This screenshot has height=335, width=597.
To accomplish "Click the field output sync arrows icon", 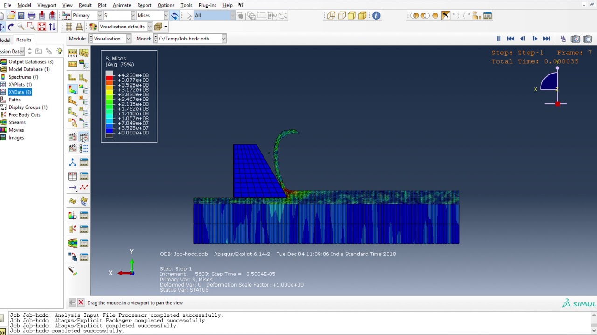I will (174, 16).
